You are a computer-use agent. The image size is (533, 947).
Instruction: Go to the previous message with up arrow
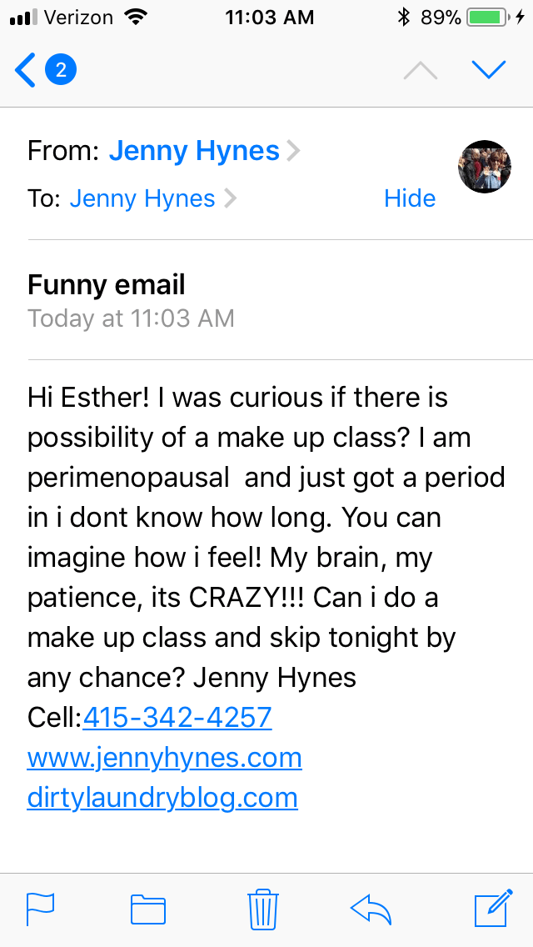[x=420, y=70]
